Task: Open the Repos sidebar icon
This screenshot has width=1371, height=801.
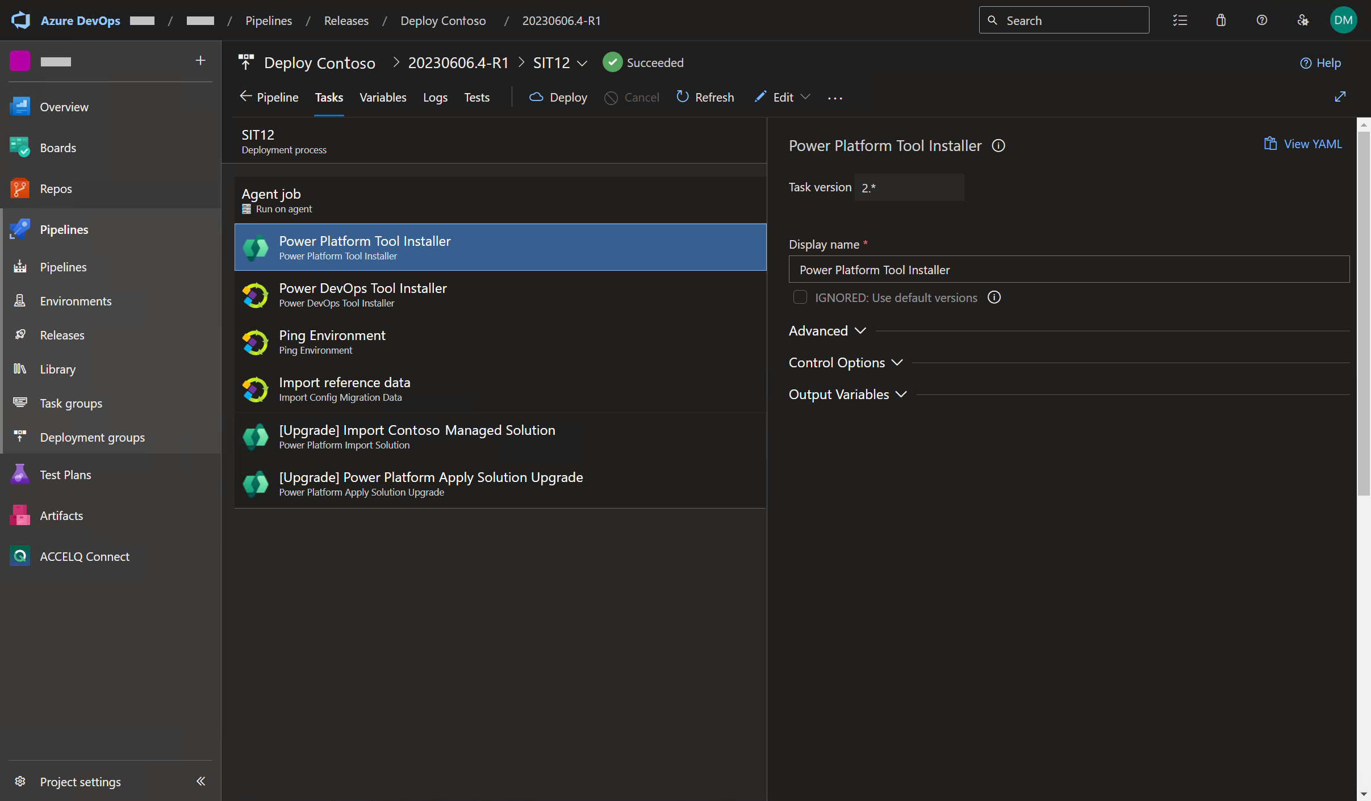Action: pos(20,188)
